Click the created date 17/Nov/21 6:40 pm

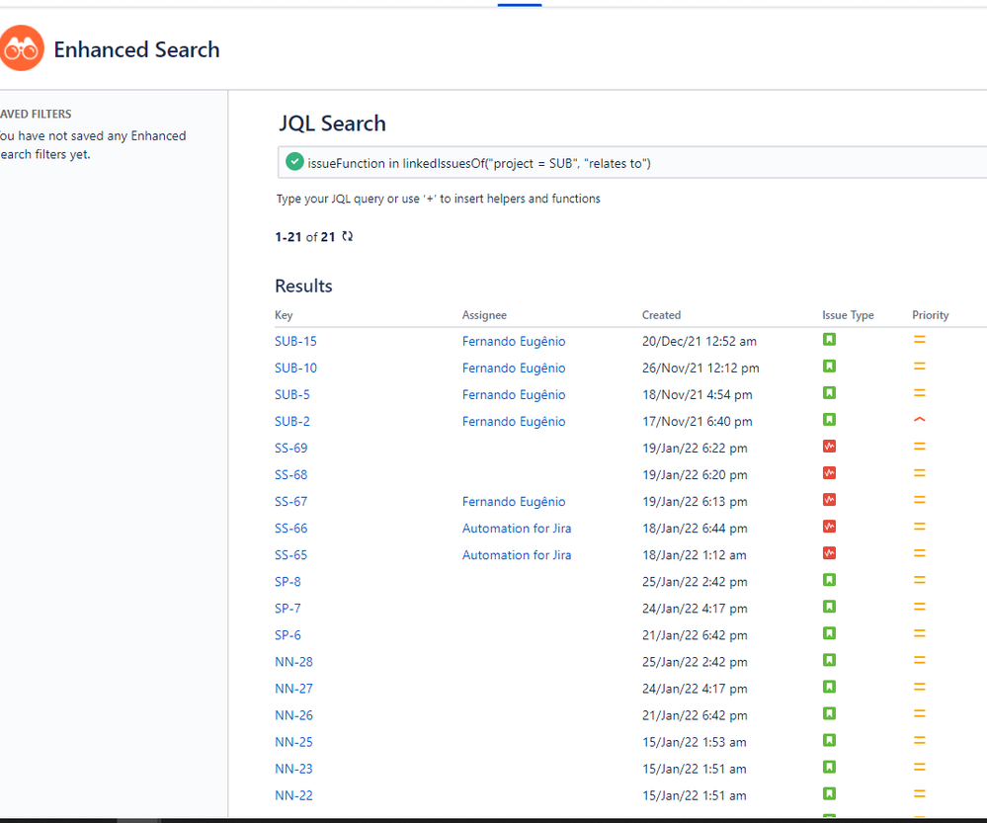[697, 421]
